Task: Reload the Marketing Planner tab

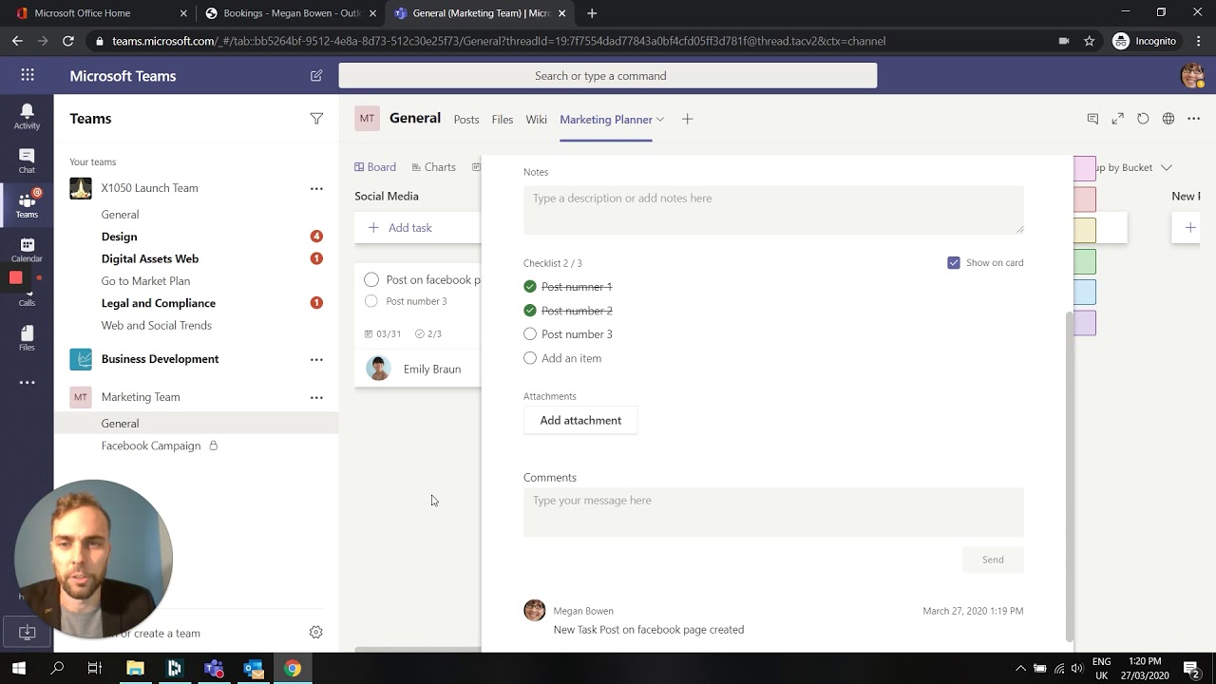Action: [x=1143, y=119]
